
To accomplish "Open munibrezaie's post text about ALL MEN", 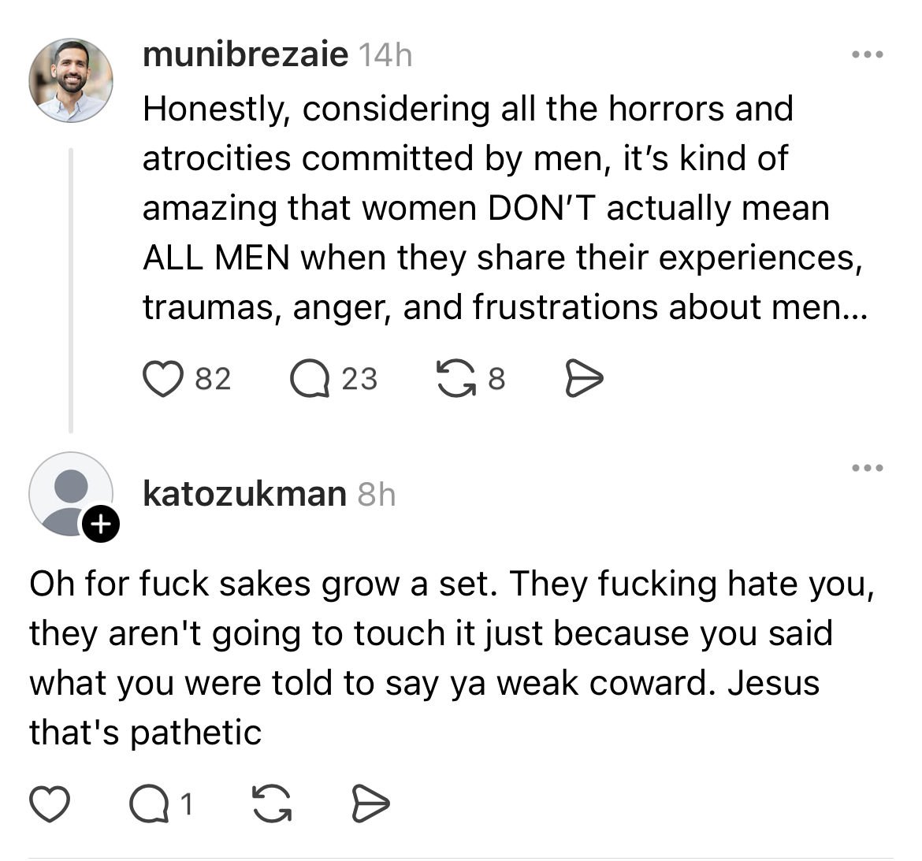I will pyautogui.click(x=504, y=208).
